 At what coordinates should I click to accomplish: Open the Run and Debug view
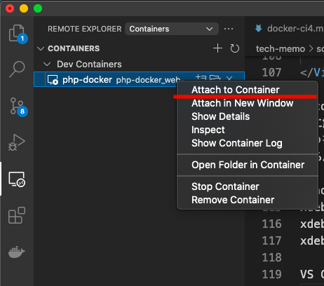(17, 142)
